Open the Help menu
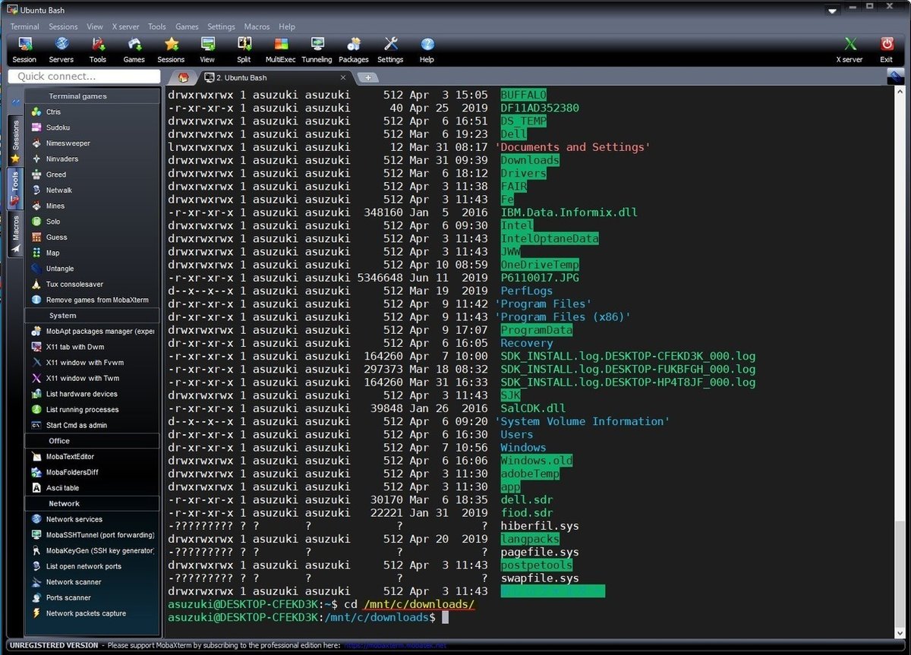Screen dimensions: 911x655 point(287,27)
